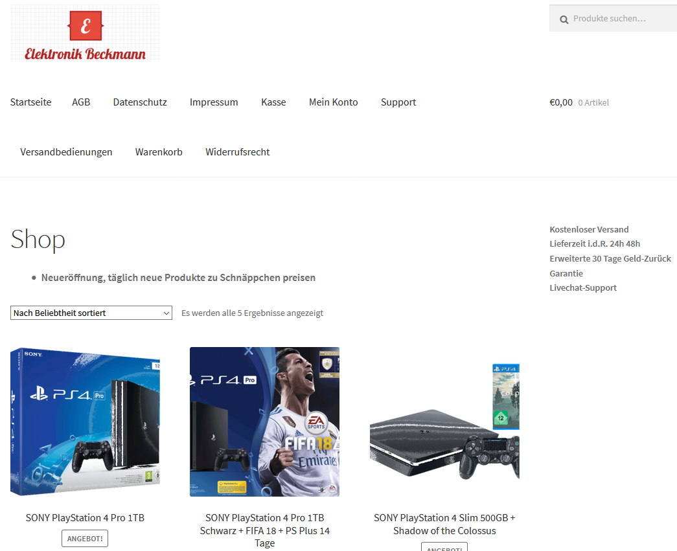
Task: View the Warenkorb page
Action: [x=159, y=152]
